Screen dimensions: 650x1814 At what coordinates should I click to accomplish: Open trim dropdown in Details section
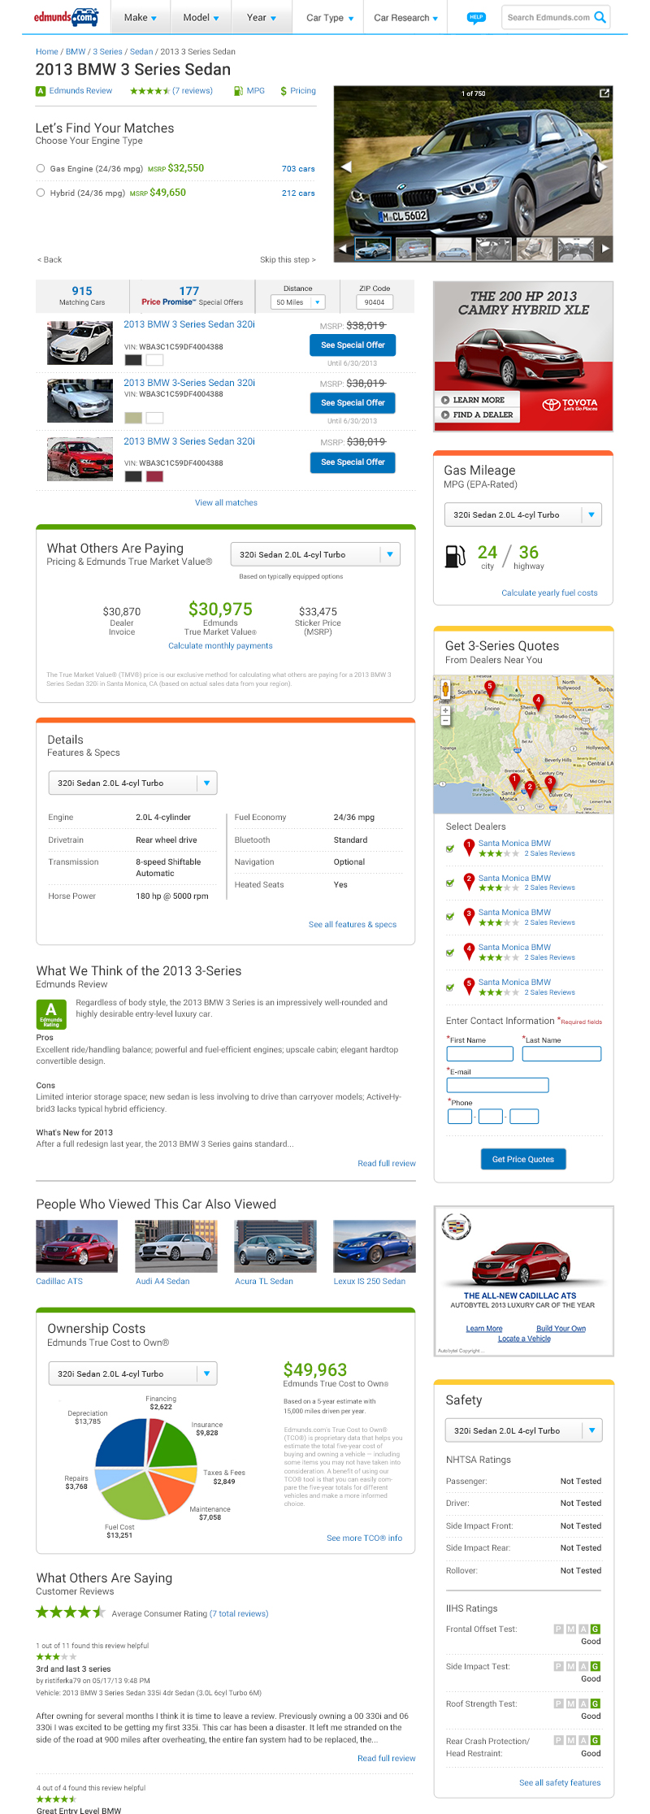(x=132, y=783)
